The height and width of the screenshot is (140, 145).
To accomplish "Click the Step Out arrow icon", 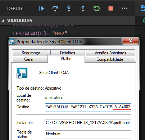I will (x=83, y=8).
